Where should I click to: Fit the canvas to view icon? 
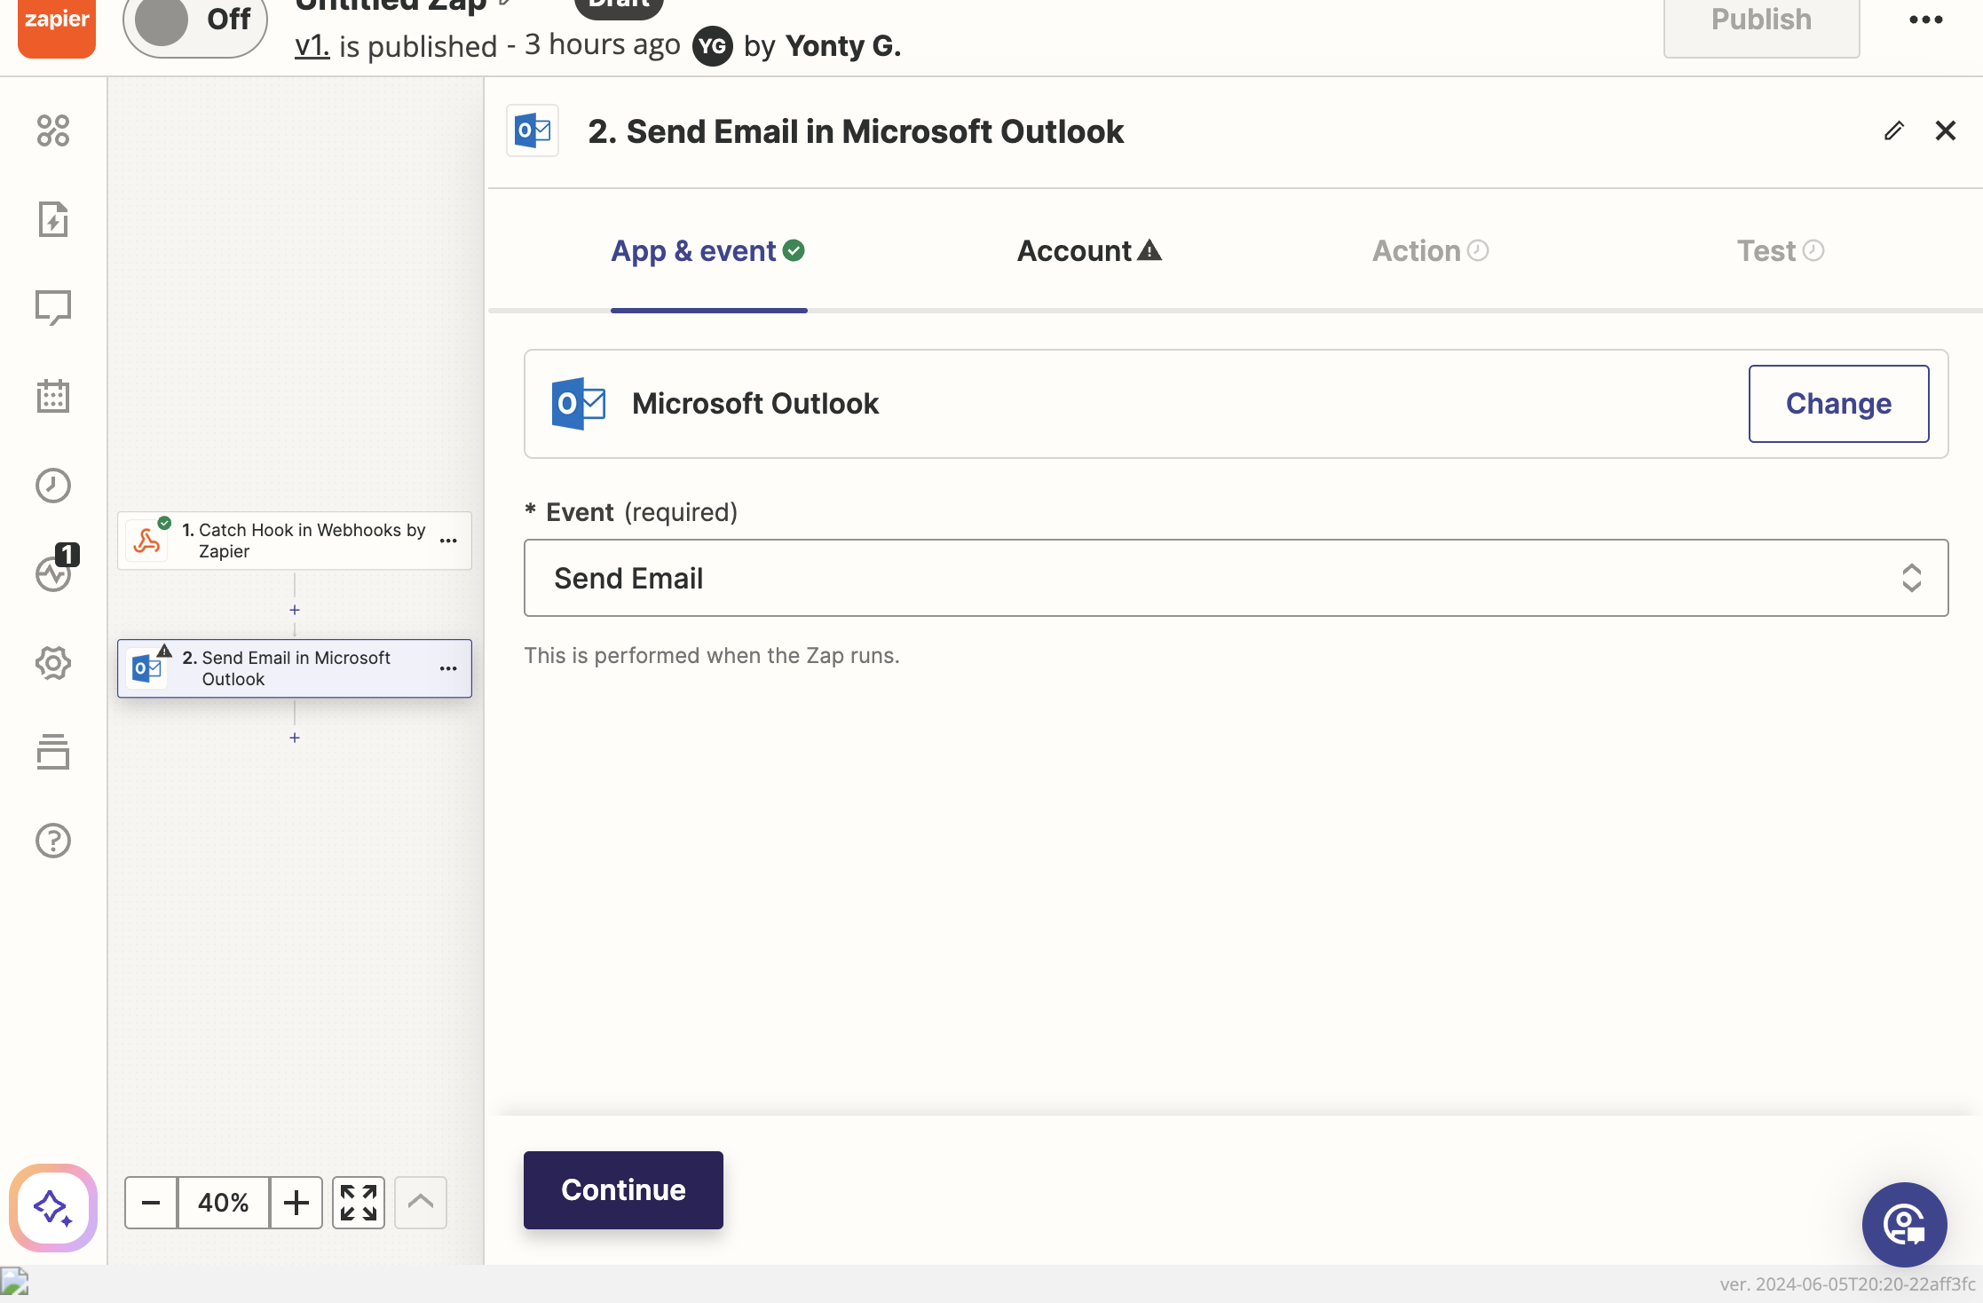pyautogui.click(x=359, y=1203)
